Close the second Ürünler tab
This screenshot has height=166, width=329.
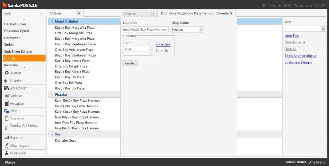click(x=153, y=14)
